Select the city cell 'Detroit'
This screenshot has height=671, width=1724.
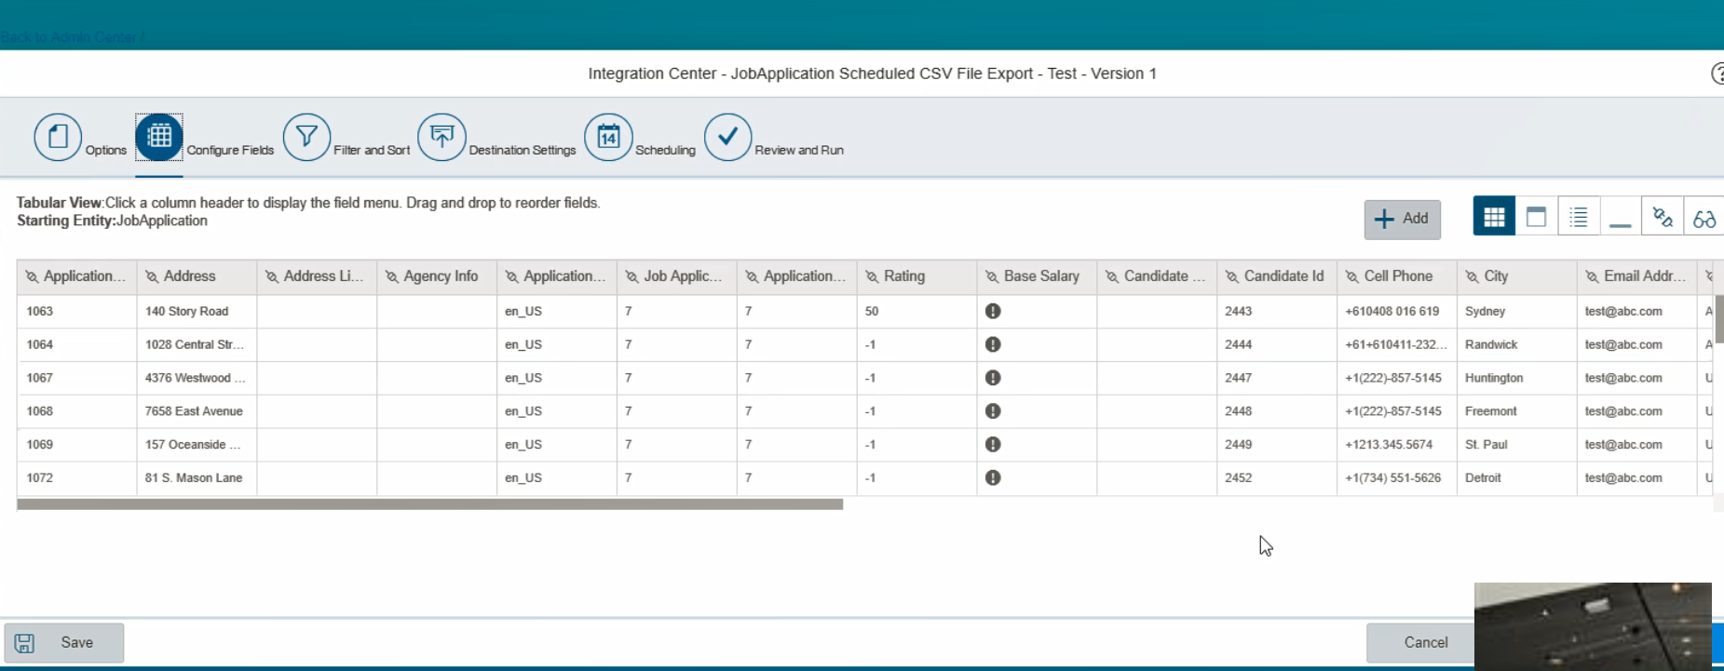click(1518, 477)
